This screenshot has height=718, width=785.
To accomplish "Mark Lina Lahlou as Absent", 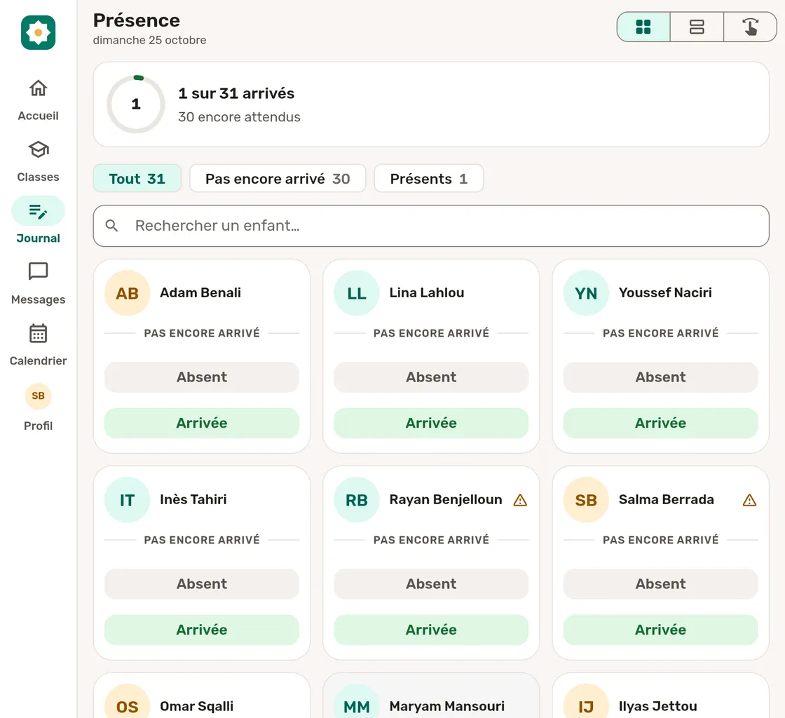I will coord(431,377).
